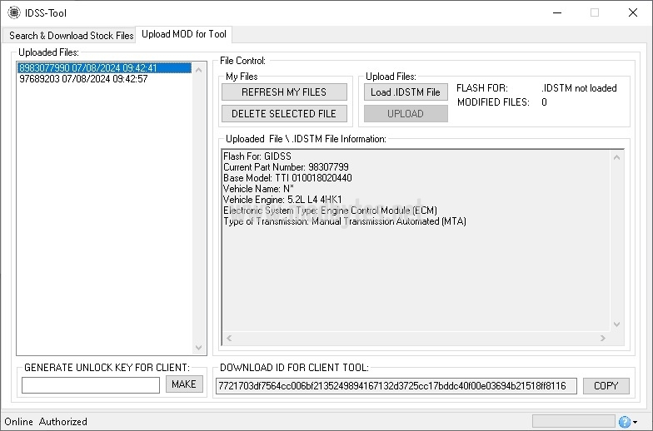Focus the unlock key input field
The height and width of the screenshot is (431, 653).
point(90,385)
